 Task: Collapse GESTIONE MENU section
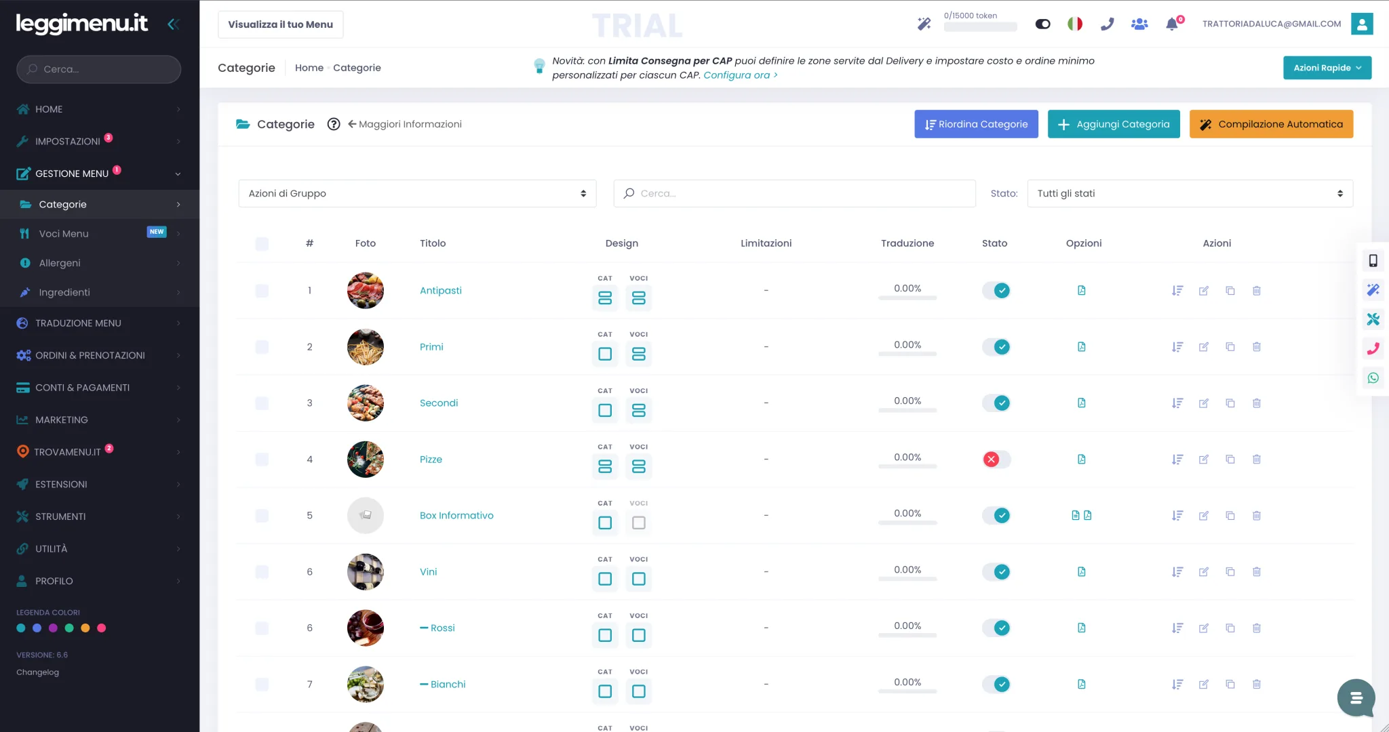click(100, 174)
